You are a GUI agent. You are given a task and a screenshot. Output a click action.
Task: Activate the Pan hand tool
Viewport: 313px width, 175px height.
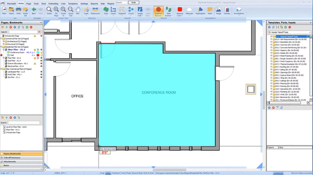(78, 11)
